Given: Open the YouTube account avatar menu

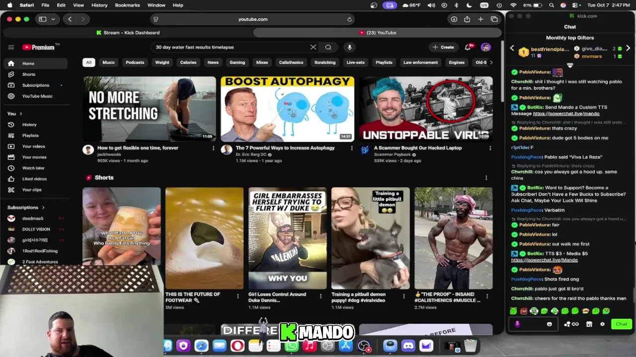Looking at the screenshot, I should coord(485,47).
